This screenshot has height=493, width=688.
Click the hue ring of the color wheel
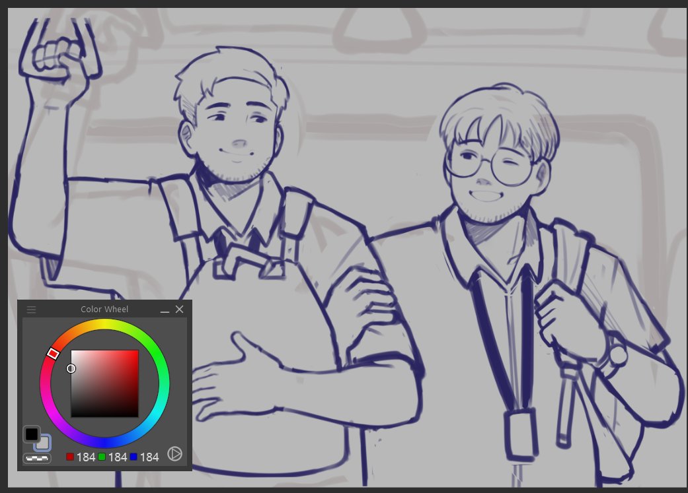[x=105, y=325]
